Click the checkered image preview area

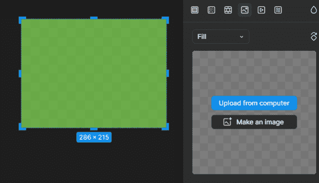click(x=254, y=112)
